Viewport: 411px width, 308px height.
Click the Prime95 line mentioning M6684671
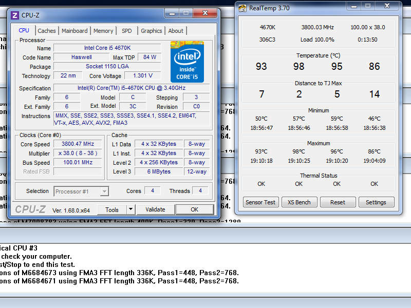click(x=119, y=281)
